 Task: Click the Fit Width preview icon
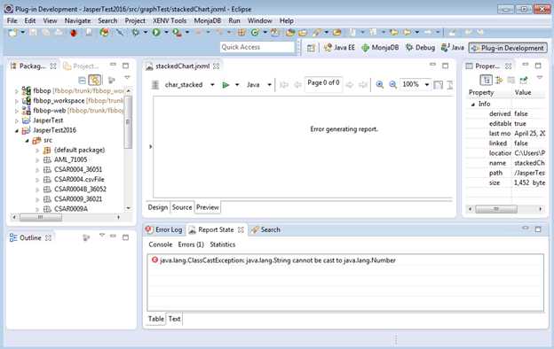click(450, 85)
